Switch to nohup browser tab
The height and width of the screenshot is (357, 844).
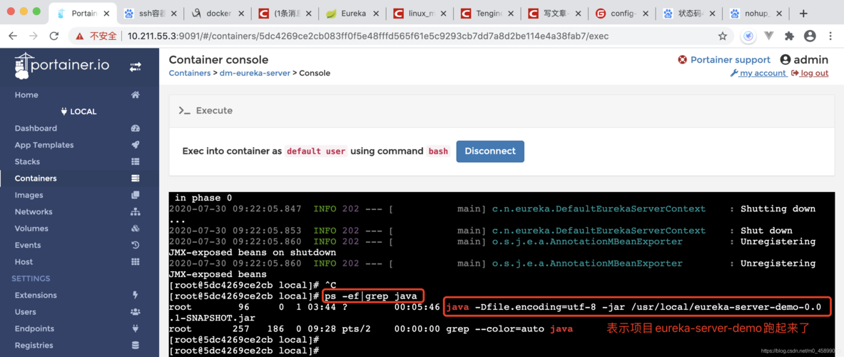point(758,14)
